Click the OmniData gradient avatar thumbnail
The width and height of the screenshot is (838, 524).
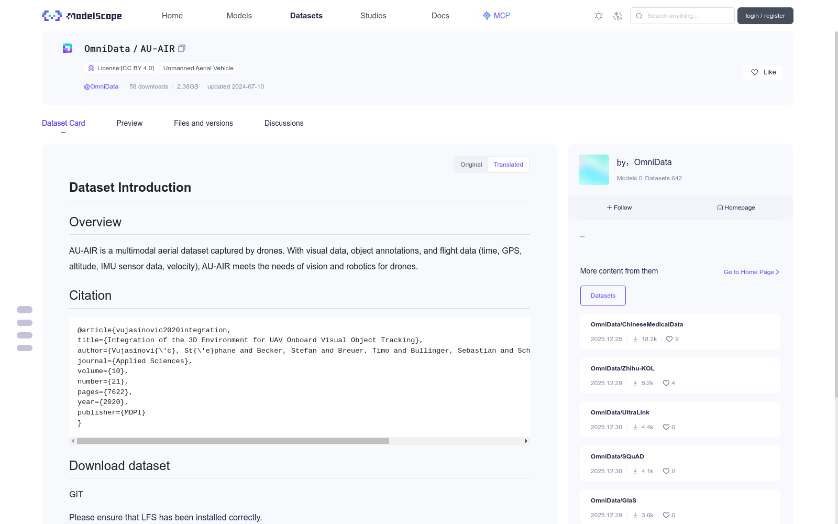point(594,170)
